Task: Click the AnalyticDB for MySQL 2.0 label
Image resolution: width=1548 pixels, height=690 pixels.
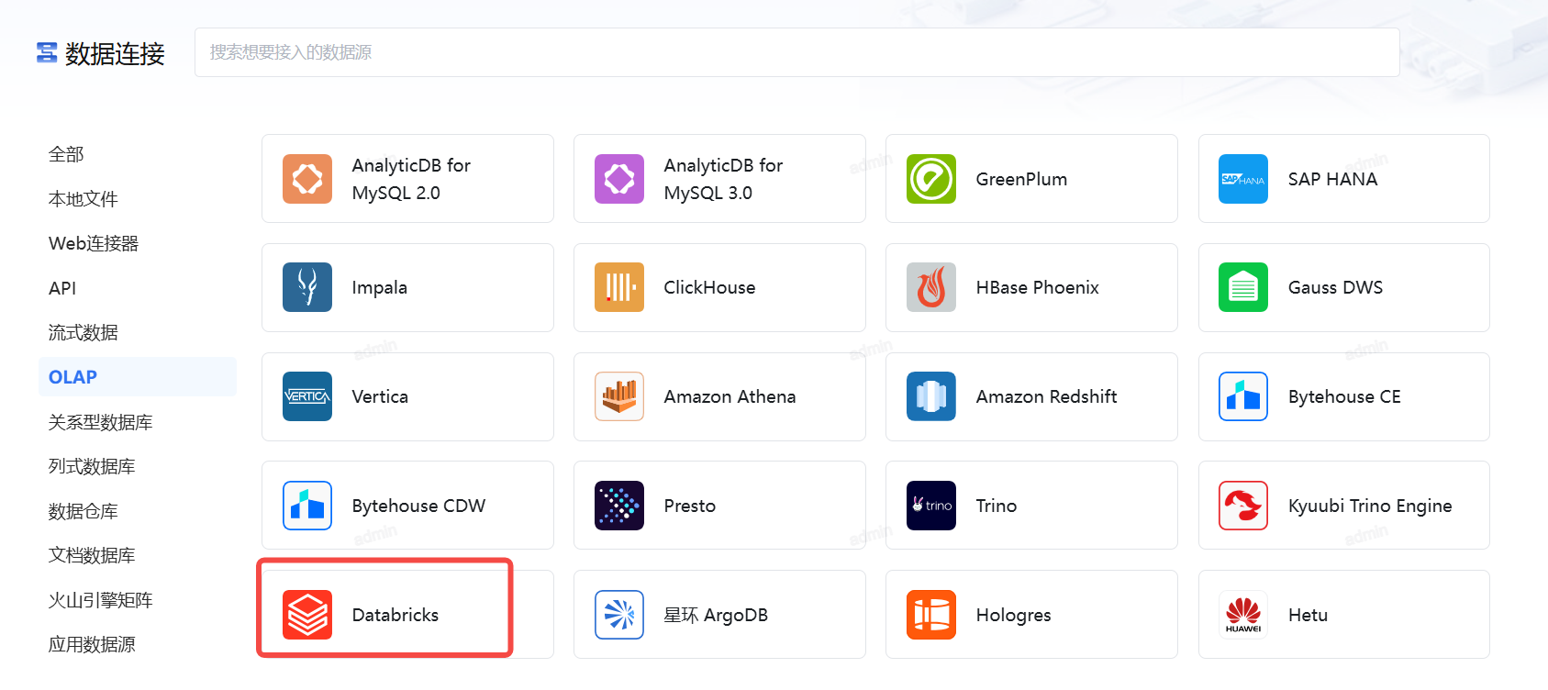Action: coord(411,179)
